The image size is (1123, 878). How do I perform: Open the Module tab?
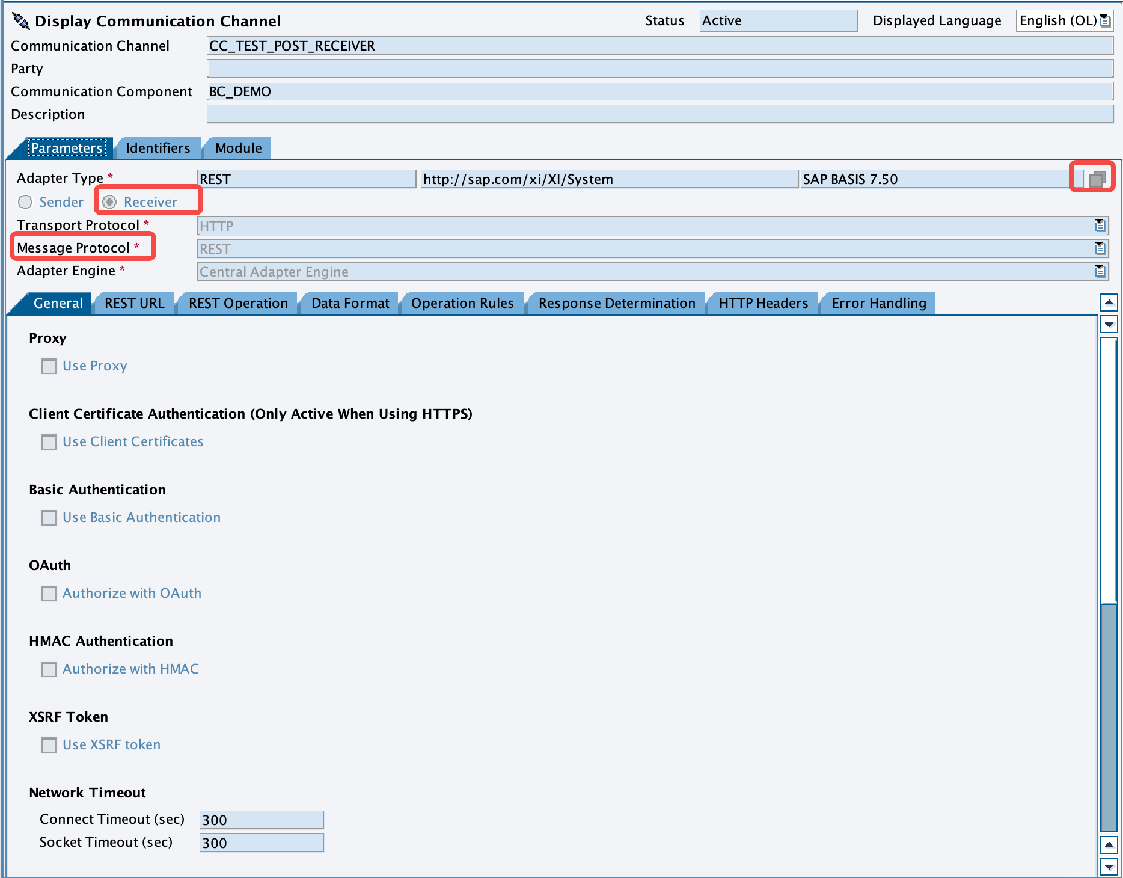(x=239, y=148)
